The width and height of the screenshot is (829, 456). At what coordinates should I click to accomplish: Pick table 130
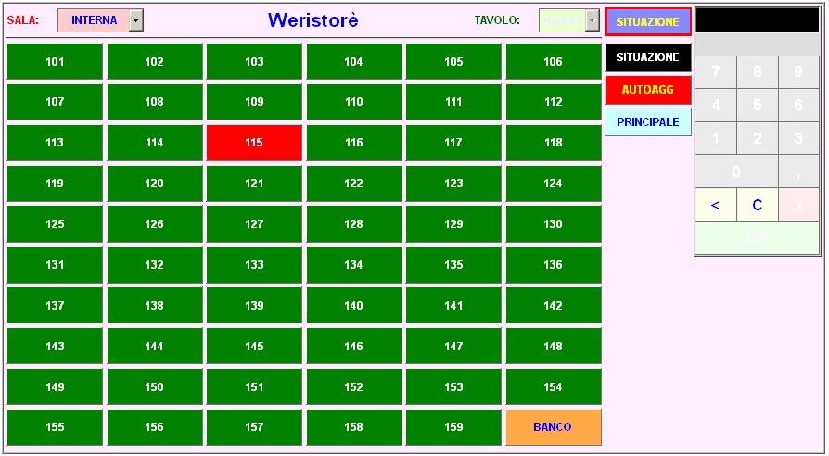[x=553, y=224]
